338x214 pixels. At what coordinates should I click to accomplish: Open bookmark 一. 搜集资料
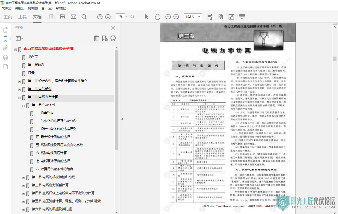click(x=45, y=113)
